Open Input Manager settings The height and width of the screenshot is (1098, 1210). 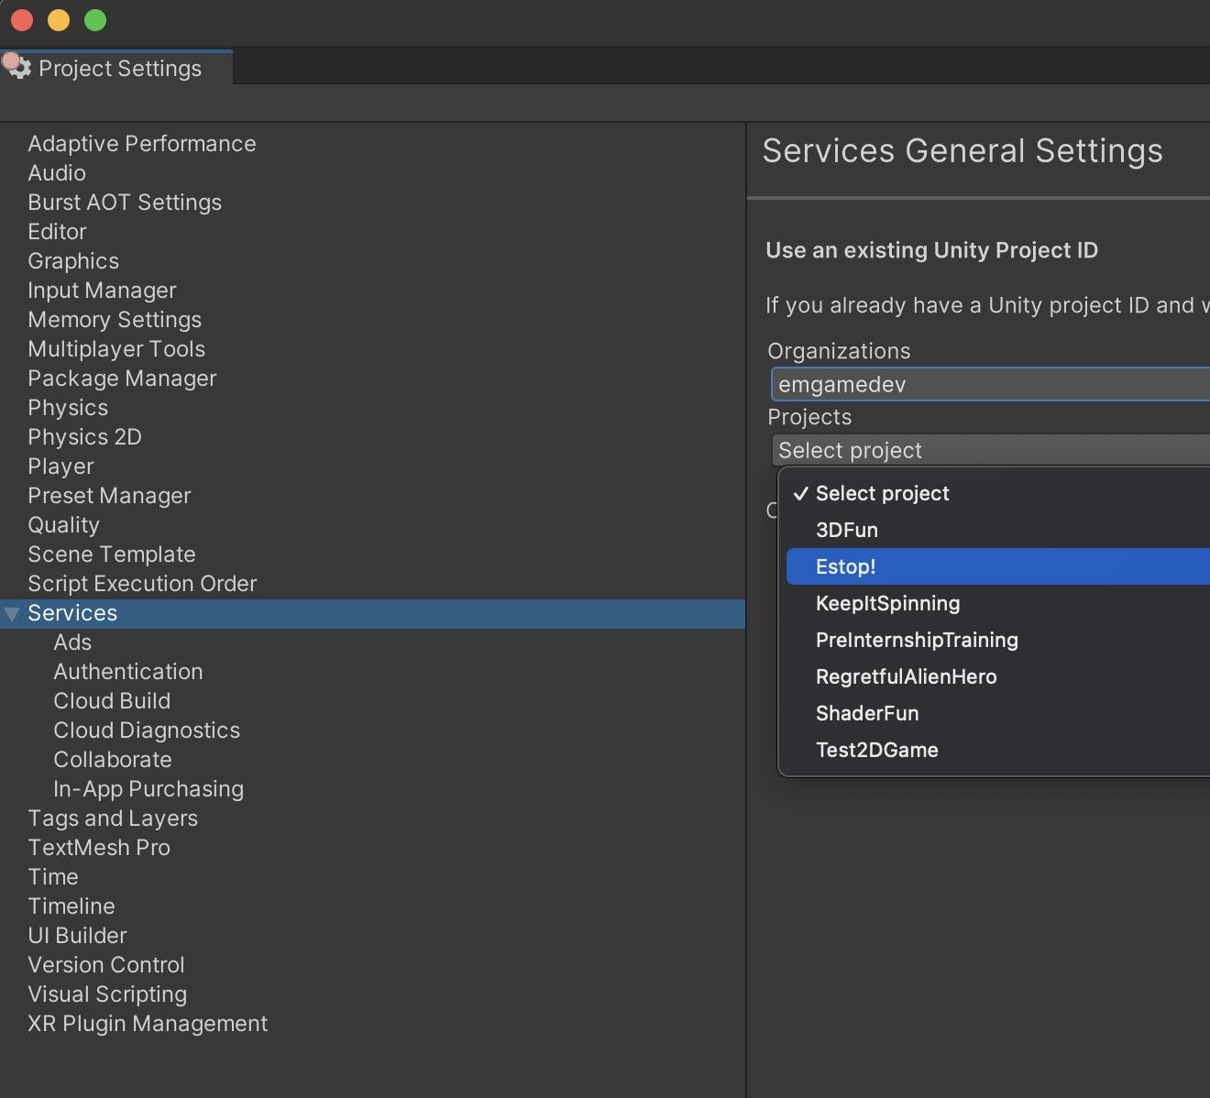point(102,291)
